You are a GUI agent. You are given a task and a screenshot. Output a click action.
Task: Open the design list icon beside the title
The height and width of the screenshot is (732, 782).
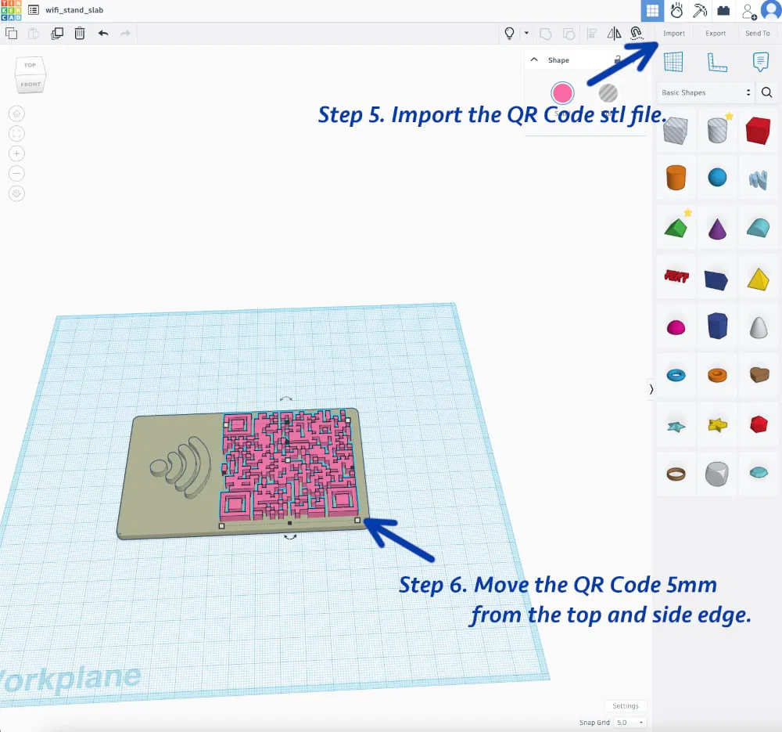click(x=34, y=10)
